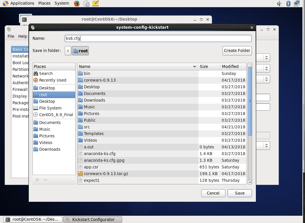Click the Music bookmark in Places

54,129
